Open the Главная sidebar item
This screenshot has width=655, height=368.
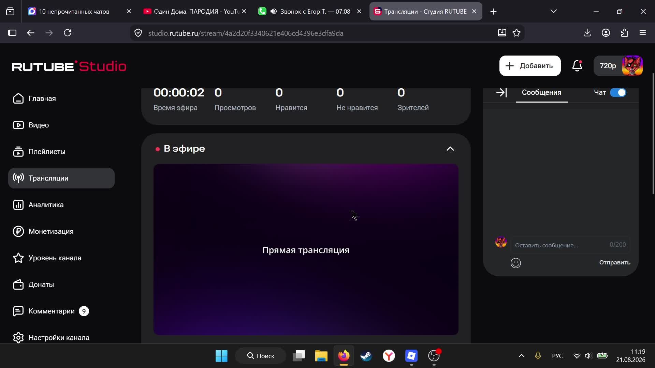click(61, 98)
